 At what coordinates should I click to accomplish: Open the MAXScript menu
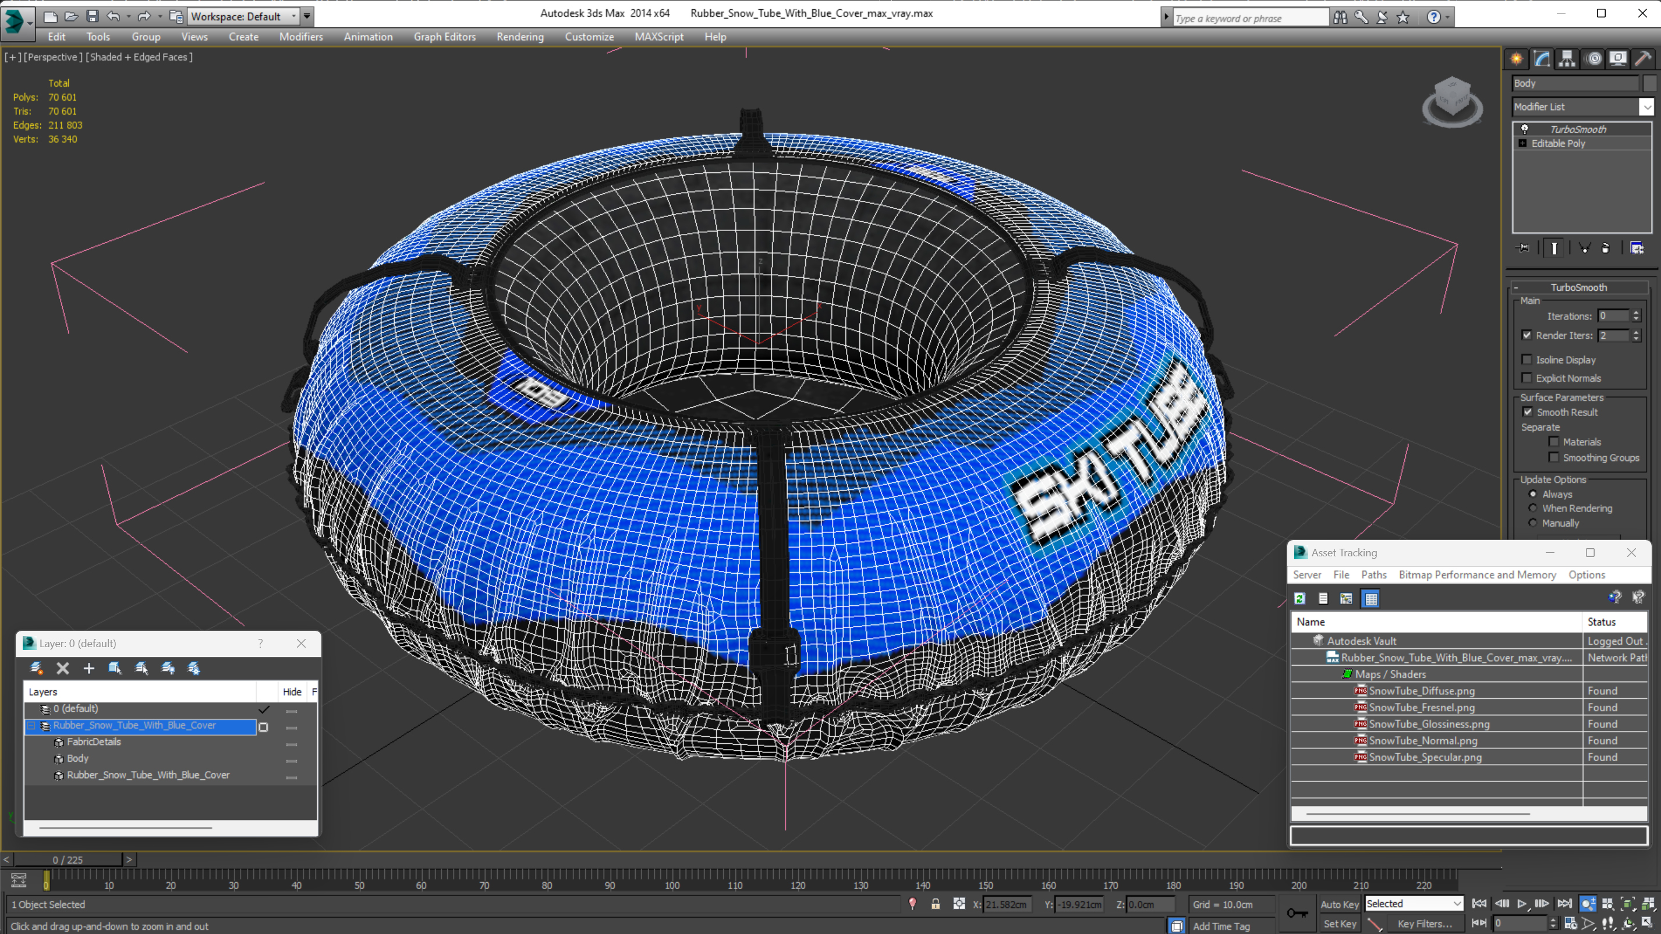pos(659,37)
